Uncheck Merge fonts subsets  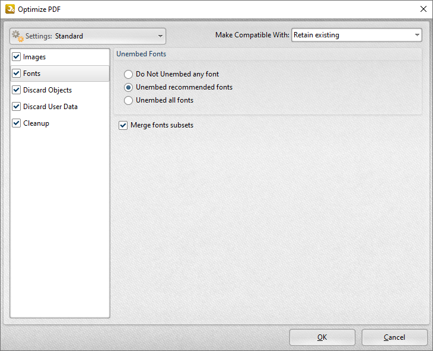pos(123,125)
